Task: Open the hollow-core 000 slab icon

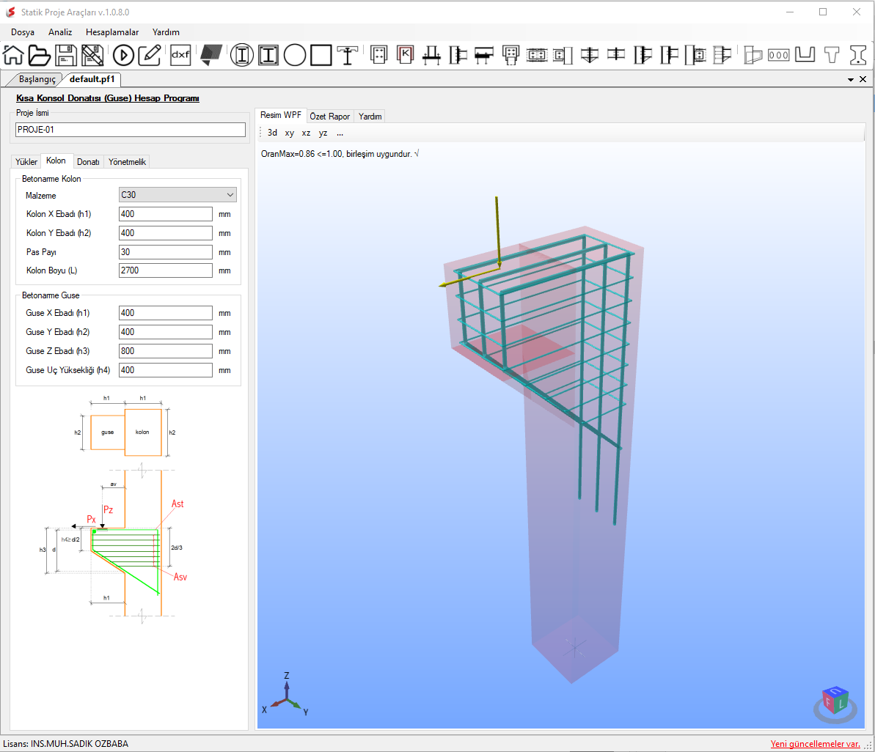Action: [x=778, y=55]
